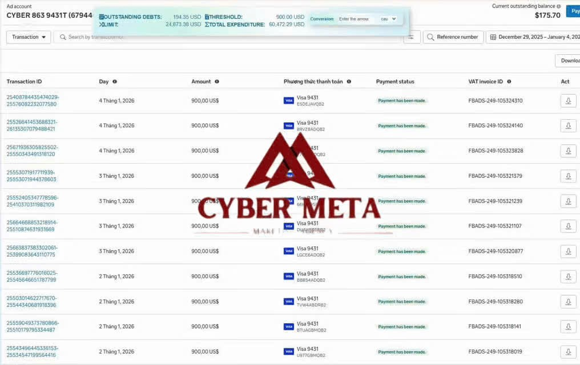Open the December 29, 2025 date range picker
The height and width of the screenshot is (365, 580).
coord(533,37)
